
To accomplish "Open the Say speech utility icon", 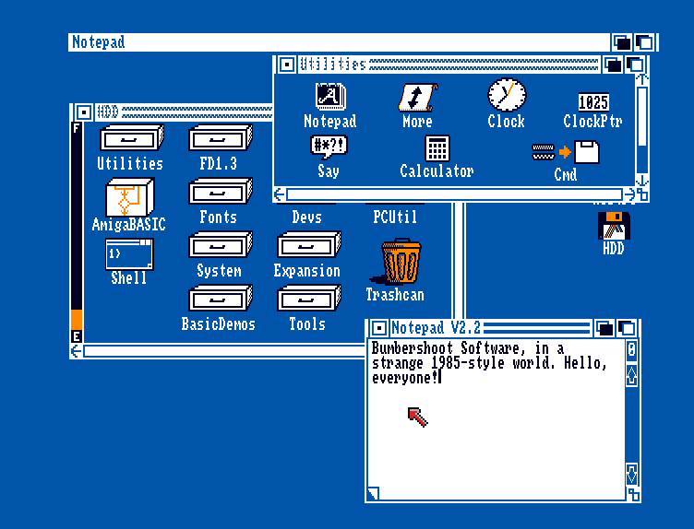I will (x=329, y=147).
